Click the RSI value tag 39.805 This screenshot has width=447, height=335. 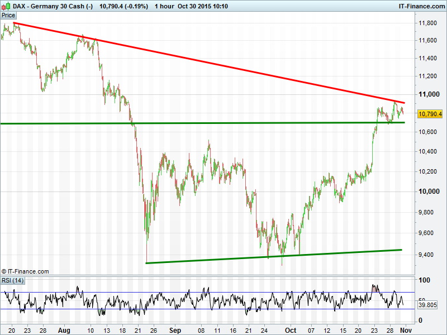point(427,305)
